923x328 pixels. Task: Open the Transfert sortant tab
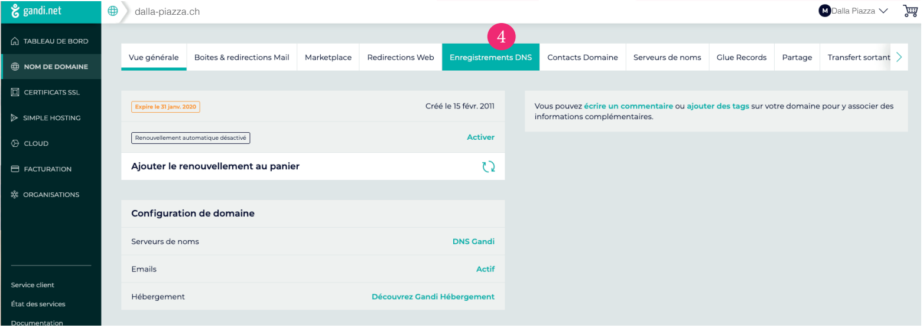[855, 57]
